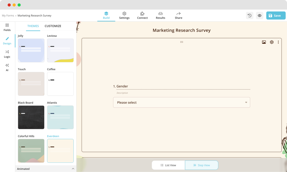View revision history with the clock icon
The width and height of the screenshot is (287, 172).
pyautogui.click(x=249, y=15)
